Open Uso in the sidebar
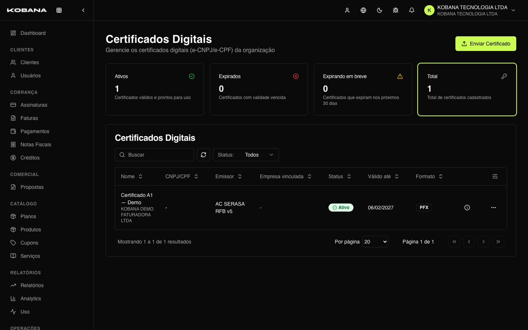The width and height of the screenshot is (528, 330). point(47,312)
